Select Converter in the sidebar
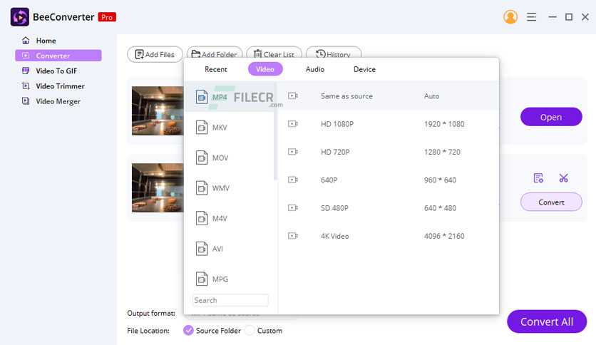This screenshot has width=596, height=345. (58, 56)
